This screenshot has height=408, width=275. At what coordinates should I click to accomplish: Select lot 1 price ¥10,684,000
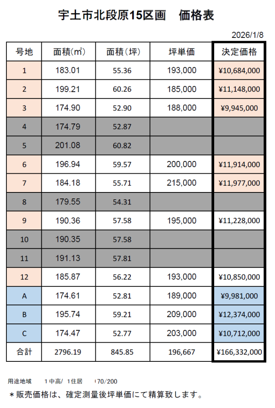(239, 71)
